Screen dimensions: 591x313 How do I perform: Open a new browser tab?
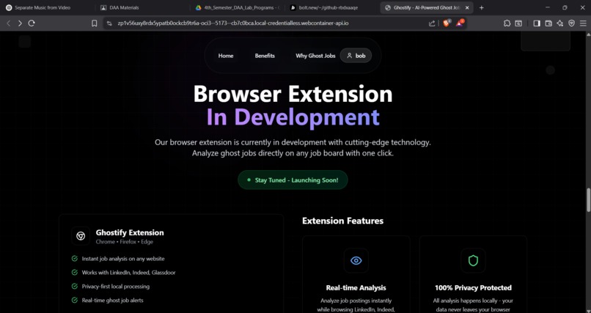pos(481,7)
